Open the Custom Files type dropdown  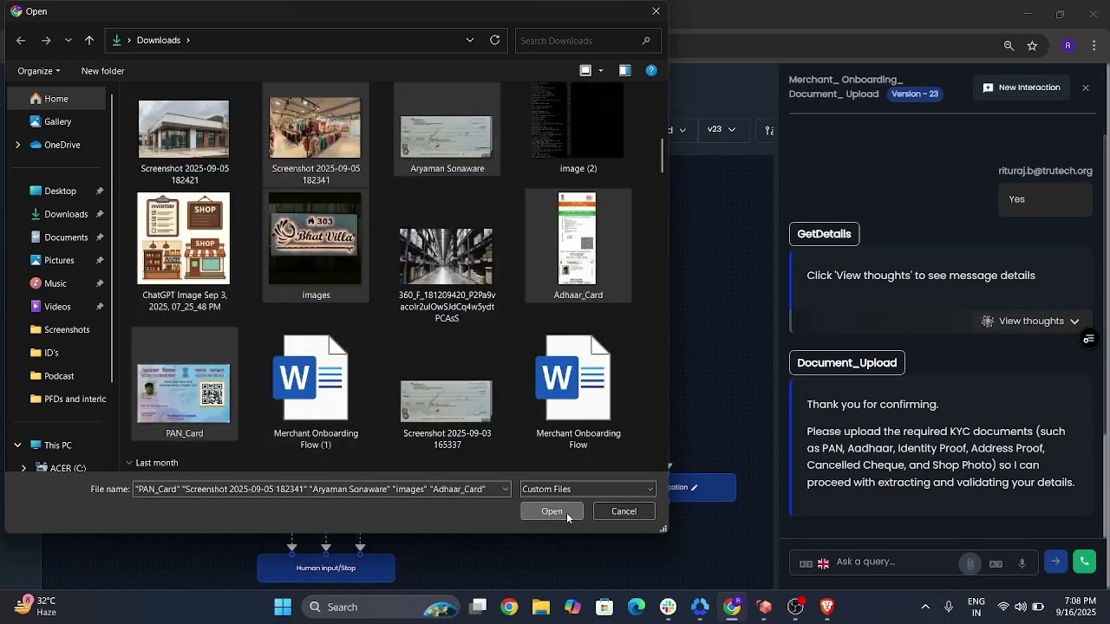tap(588, 489)
